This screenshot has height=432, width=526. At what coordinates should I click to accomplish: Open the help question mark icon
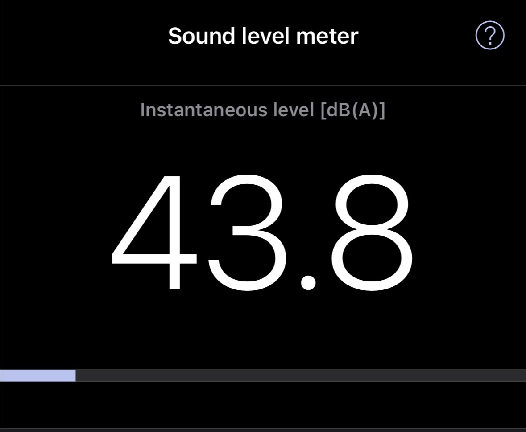(x=489, y=35)
